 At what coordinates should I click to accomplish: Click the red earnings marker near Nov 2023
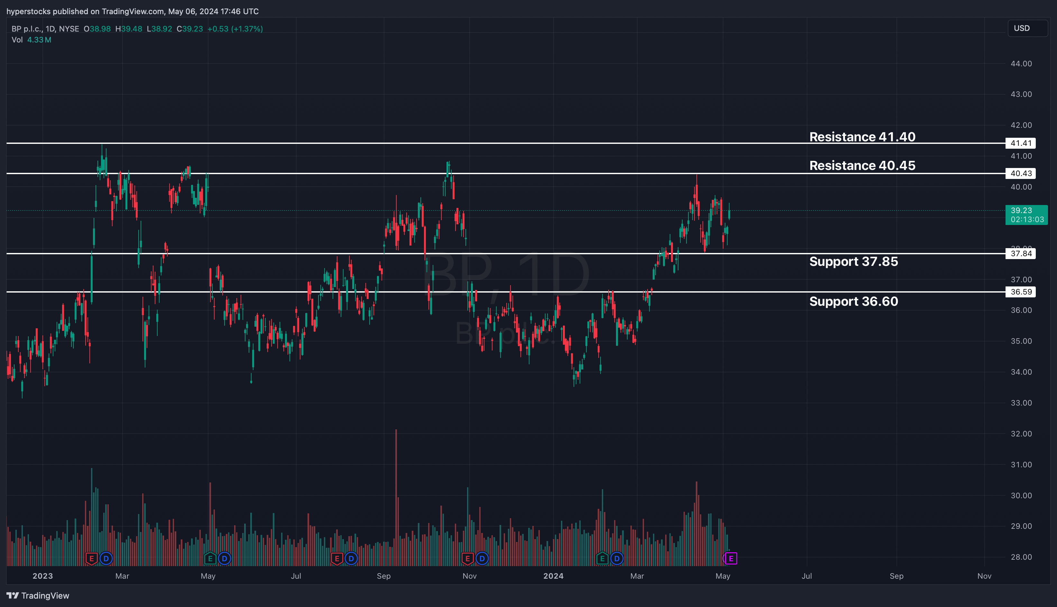coord(467,558)
